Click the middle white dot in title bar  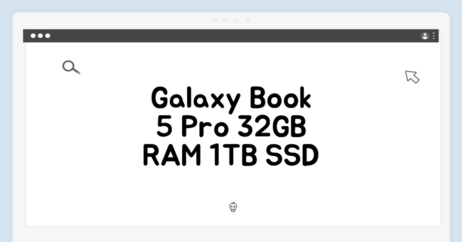[x=40, y=36]
